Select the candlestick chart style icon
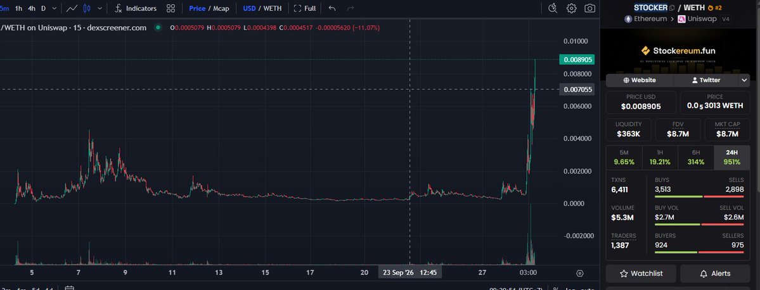 (x=87, y=8)
